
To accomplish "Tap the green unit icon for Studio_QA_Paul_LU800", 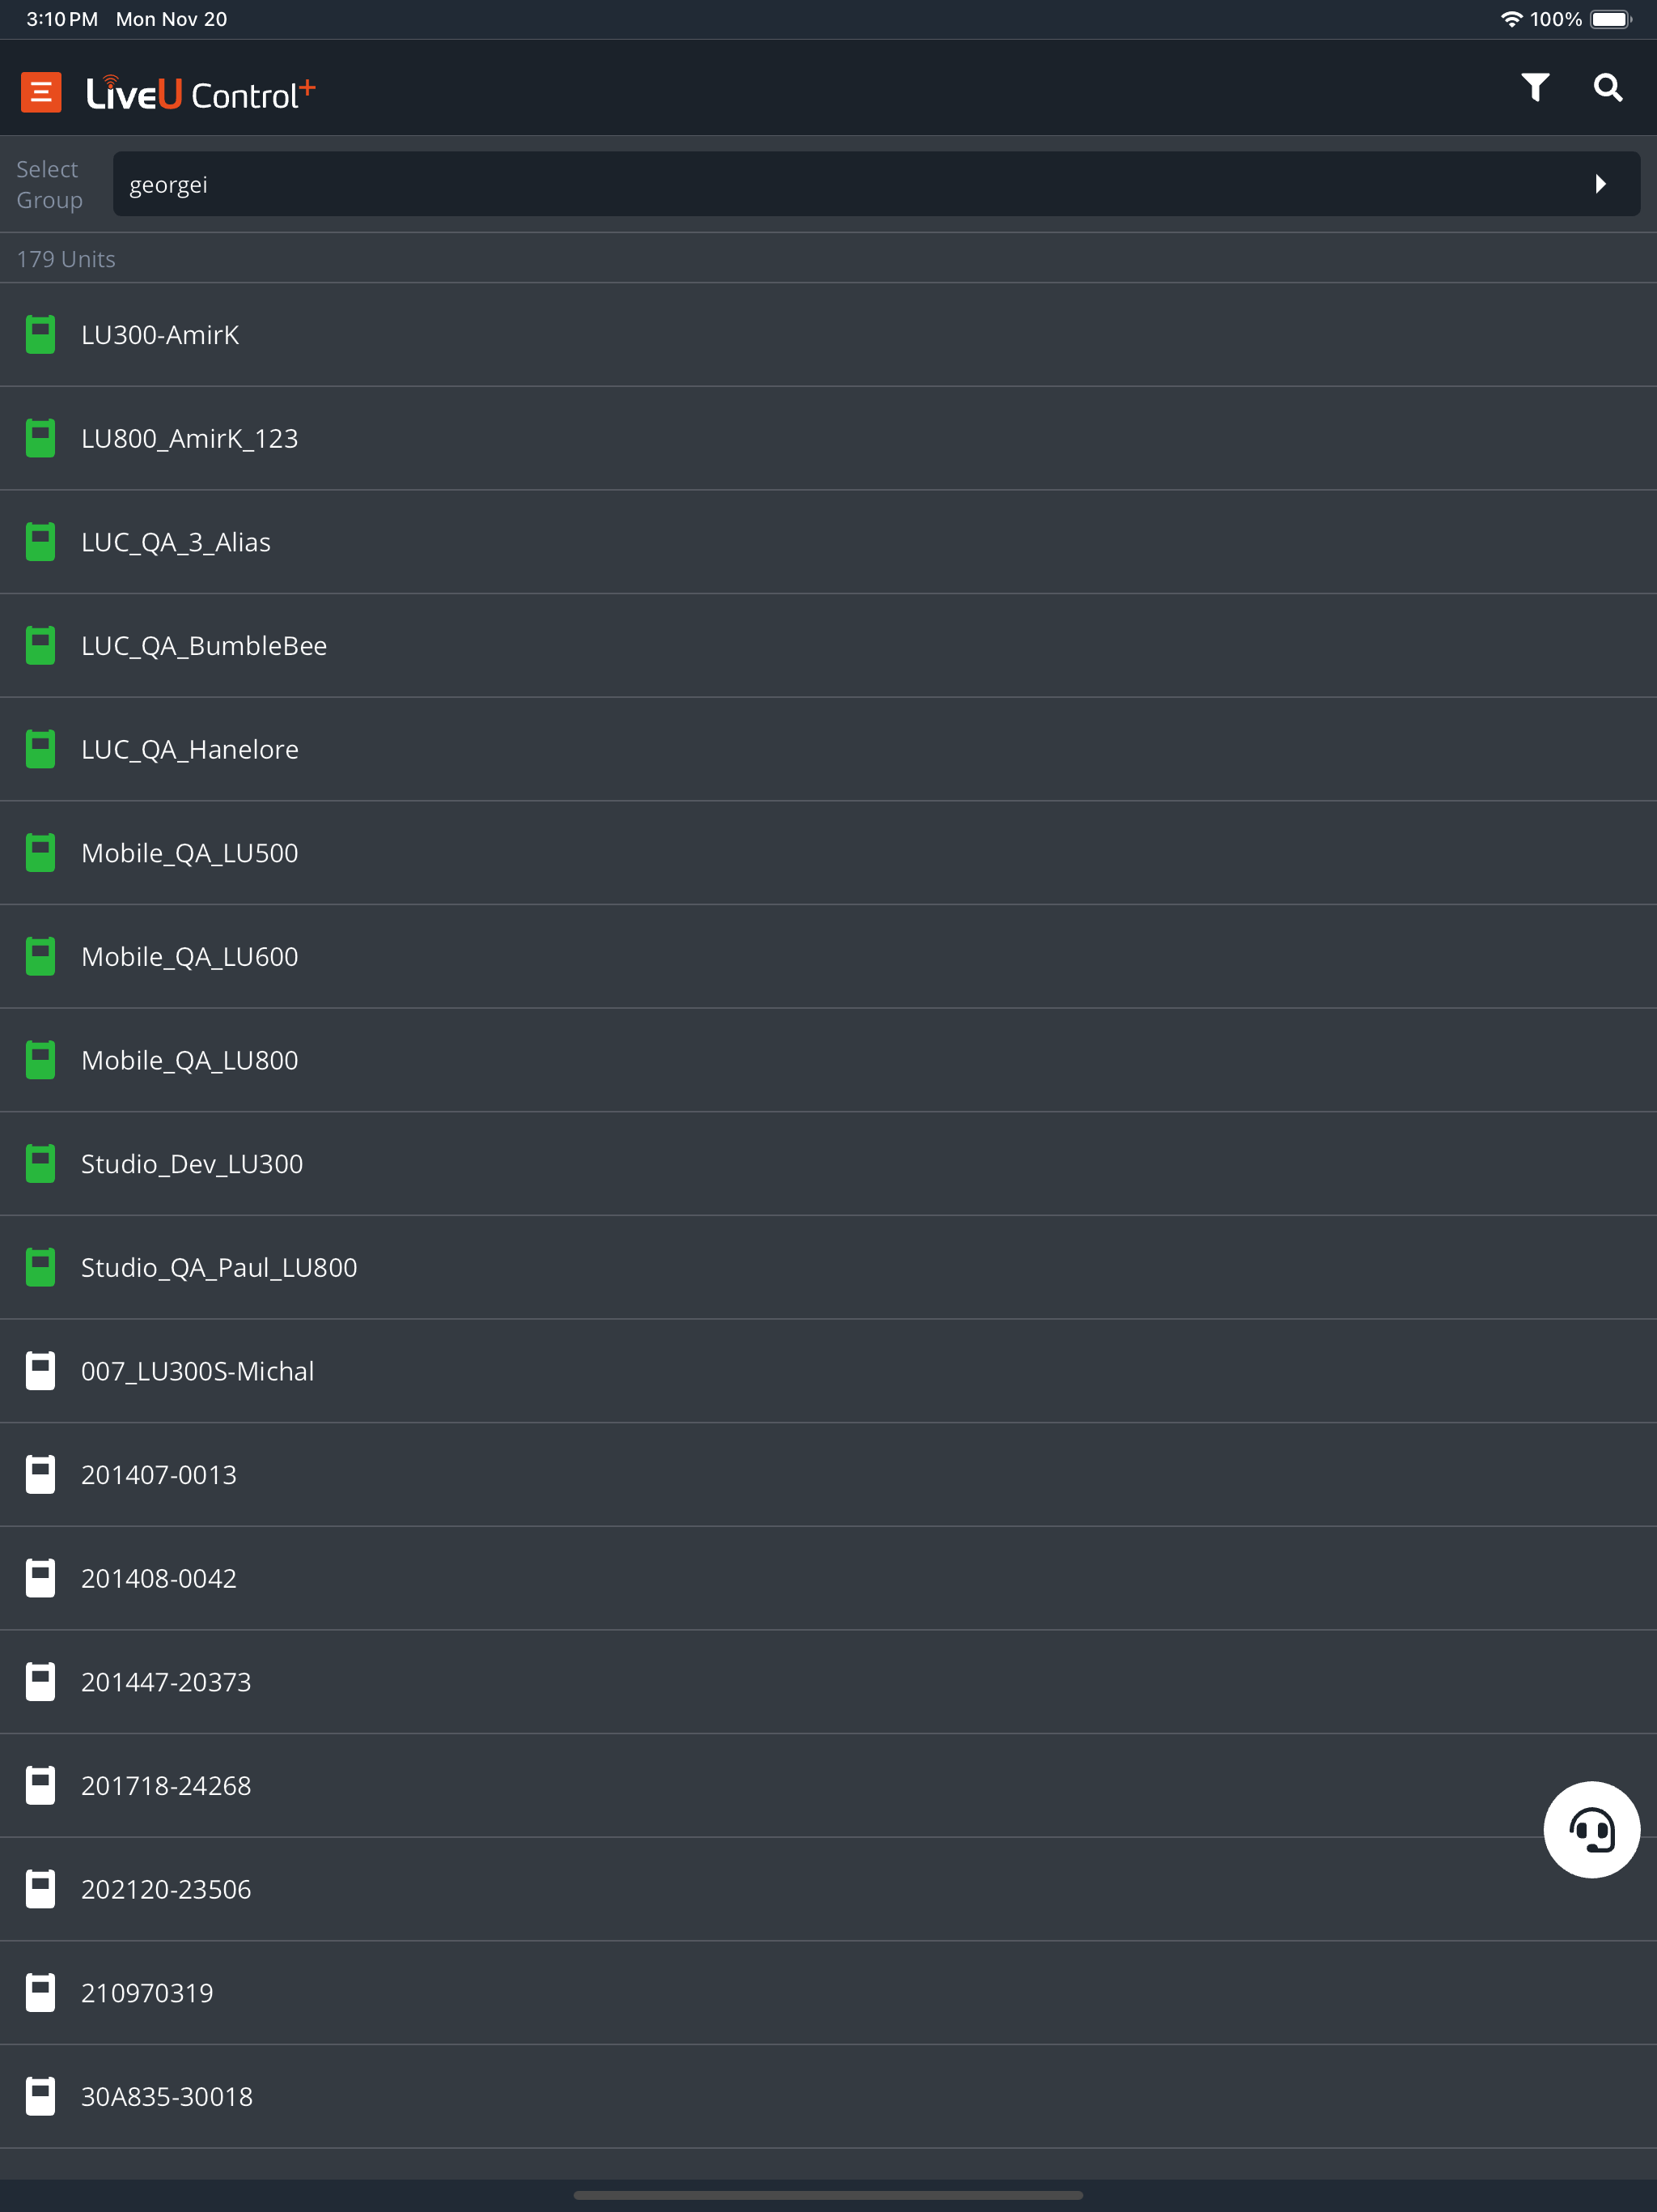I will pyautogui.click(x=40, y=1267).
